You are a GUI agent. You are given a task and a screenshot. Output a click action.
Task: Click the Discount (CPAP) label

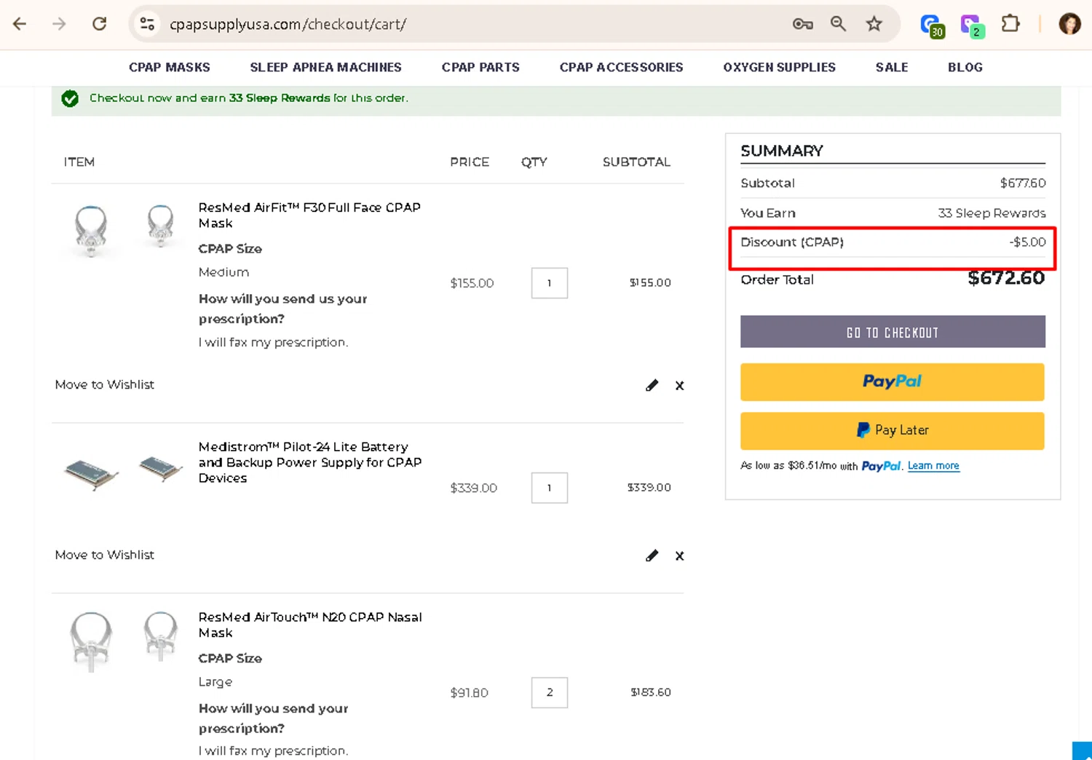tap(792, 242)
